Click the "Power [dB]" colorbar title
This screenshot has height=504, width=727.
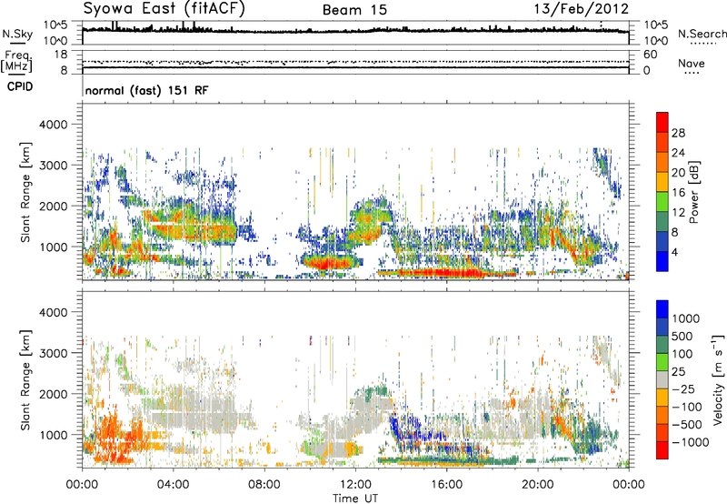click(x=693, y=192)
